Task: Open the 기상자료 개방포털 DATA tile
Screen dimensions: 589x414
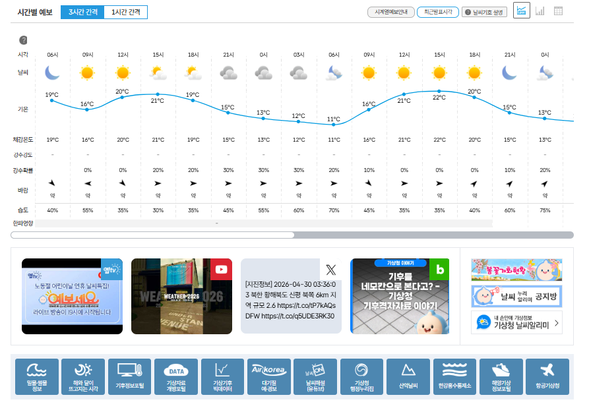Action: coord(176,376)
